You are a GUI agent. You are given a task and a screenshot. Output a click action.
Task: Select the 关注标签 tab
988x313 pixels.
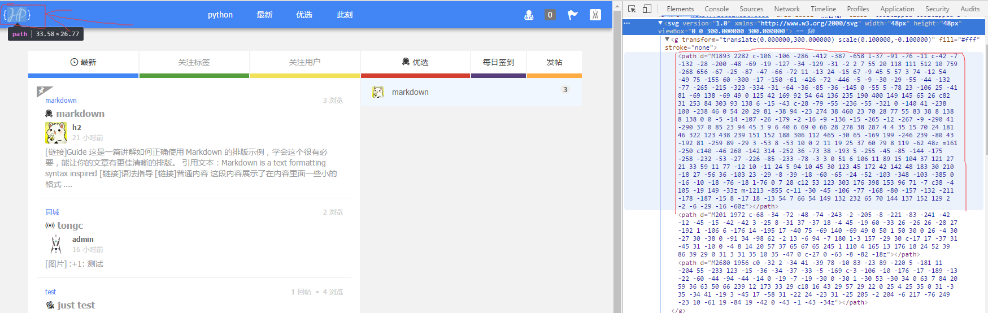point(194,62)
